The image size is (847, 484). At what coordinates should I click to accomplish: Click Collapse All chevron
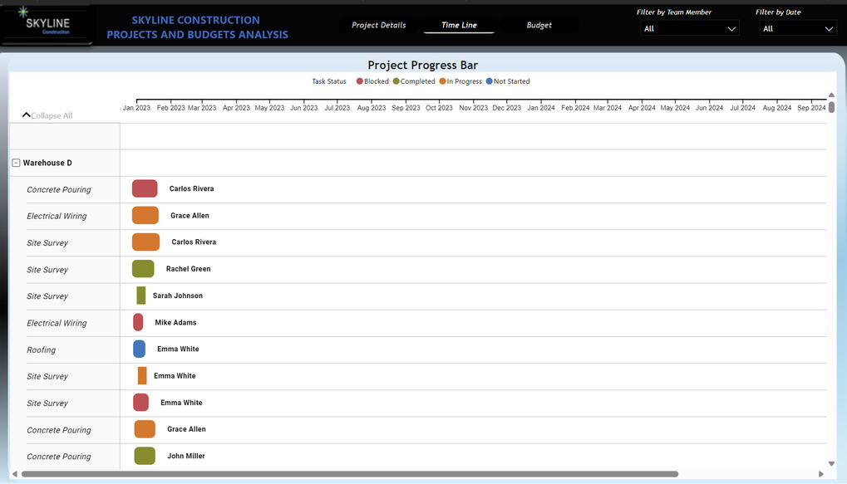coord(27,115)
